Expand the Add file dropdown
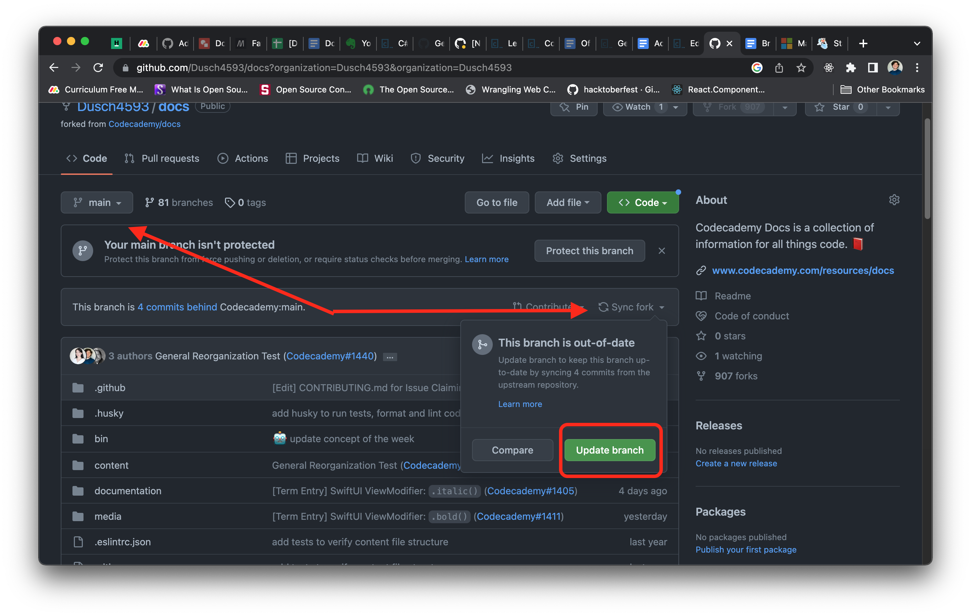This screenshot has height=616, width=971. (567, 202)
